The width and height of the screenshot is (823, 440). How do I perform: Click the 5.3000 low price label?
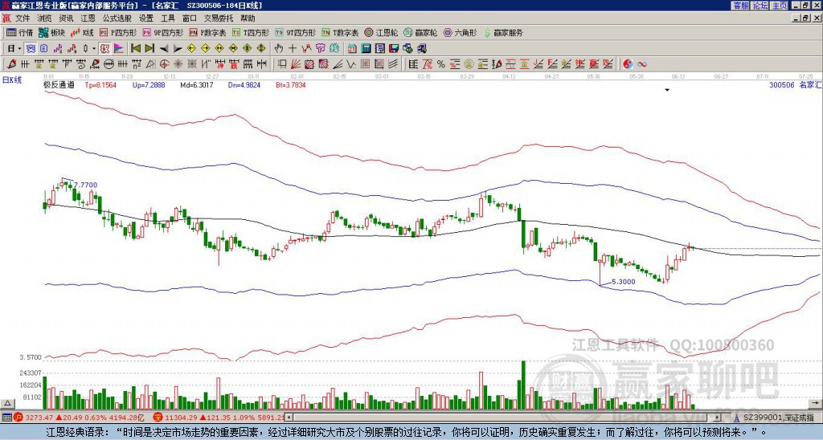[x=624, y=282]
